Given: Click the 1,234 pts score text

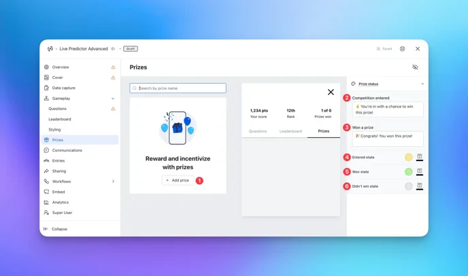Looking at the screenshot, I should tap(258, 111).
